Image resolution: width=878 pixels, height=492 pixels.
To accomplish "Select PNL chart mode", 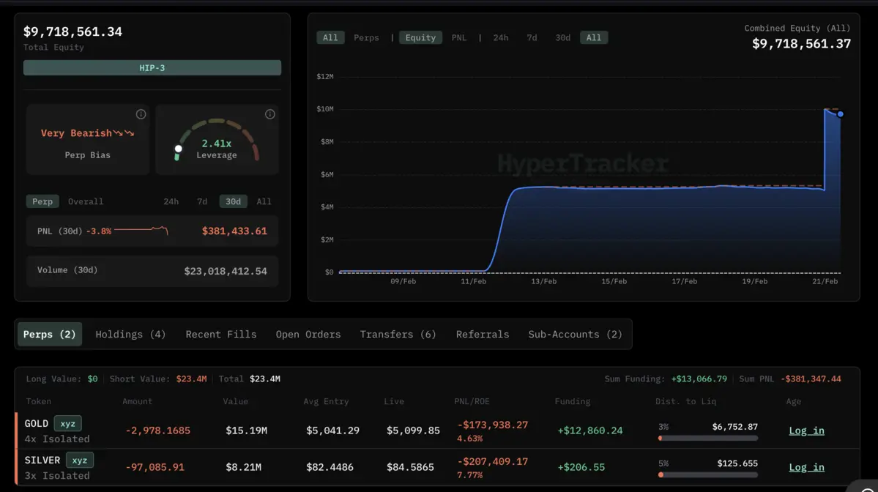I will pyautogui.click(x=458, y=37).
